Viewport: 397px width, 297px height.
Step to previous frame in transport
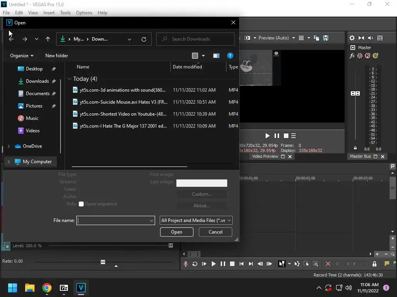(x=260, y=264)
